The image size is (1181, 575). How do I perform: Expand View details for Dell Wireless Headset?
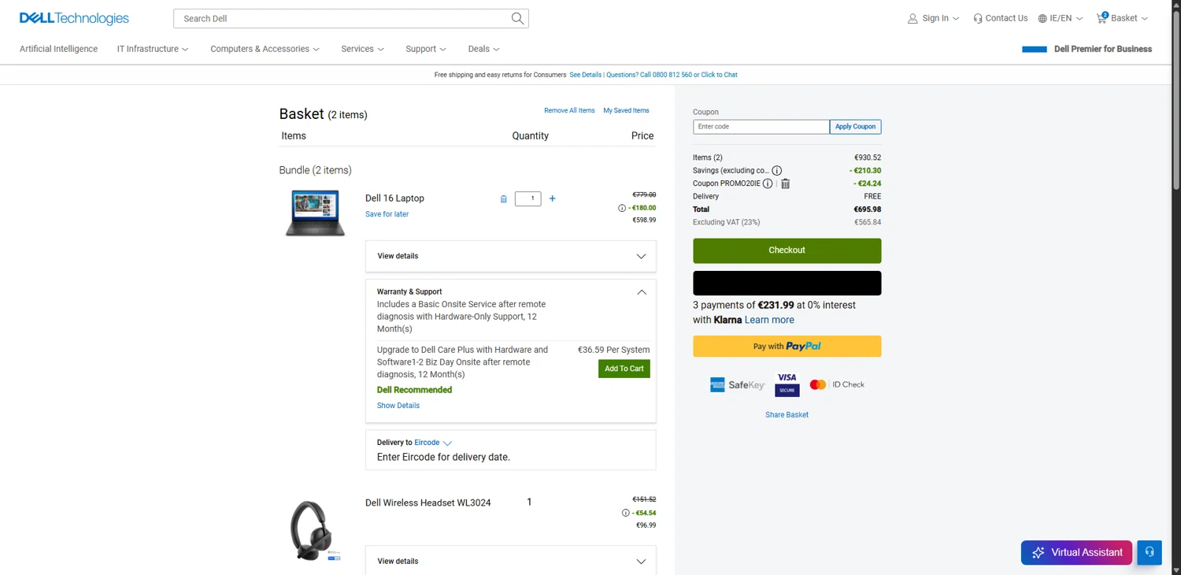click(x=511, y=561)
